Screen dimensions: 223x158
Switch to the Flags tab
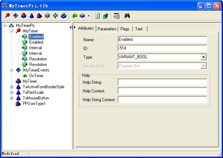tap(125, 29)
